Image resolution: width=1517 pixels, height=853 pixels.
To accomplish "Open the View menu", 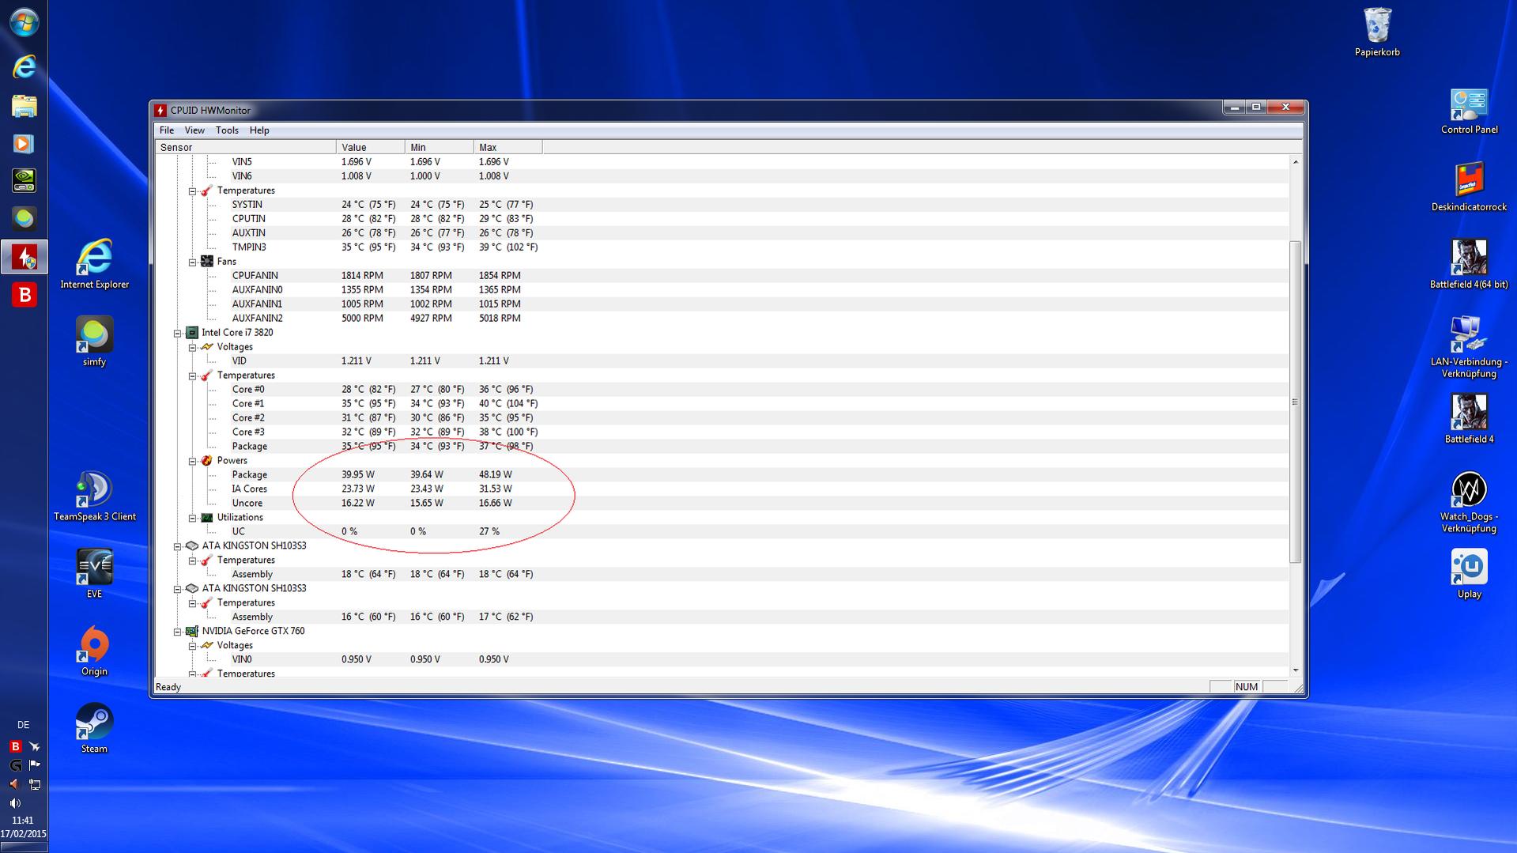I will [x=194, y=130].
